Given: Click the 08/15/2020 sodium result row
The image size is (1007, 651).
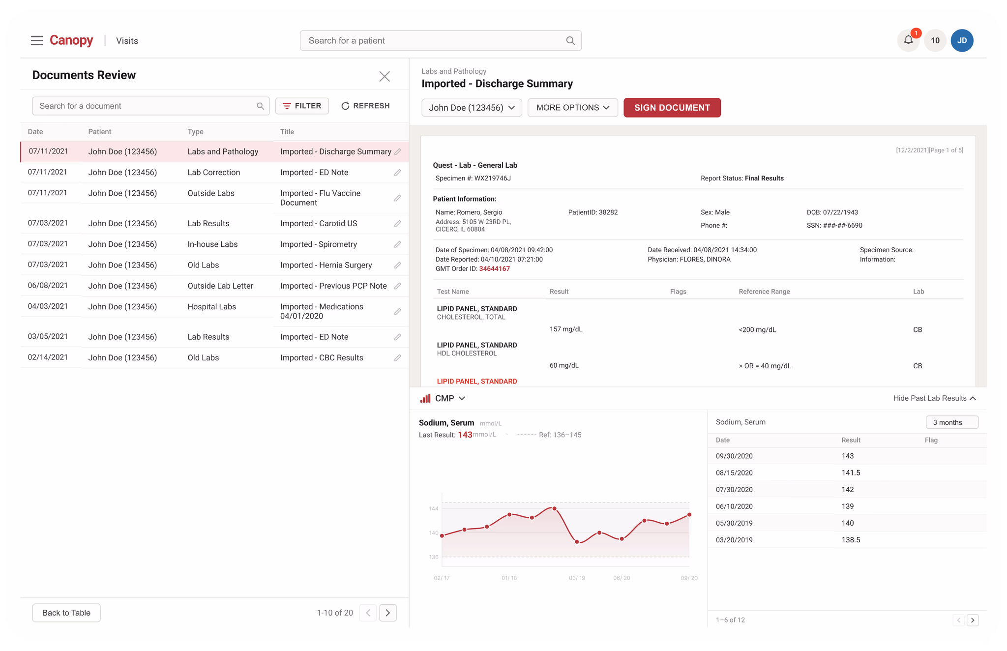Looking at the screenshot, I should [847, 473].
